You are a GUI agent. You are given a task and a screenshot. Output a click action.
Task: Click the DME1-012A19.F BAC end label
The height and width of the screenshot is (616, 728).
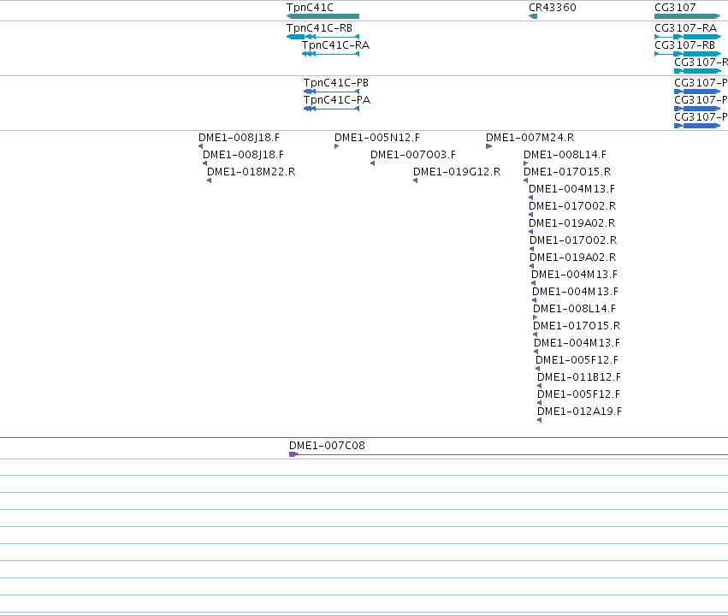point(579,412)
